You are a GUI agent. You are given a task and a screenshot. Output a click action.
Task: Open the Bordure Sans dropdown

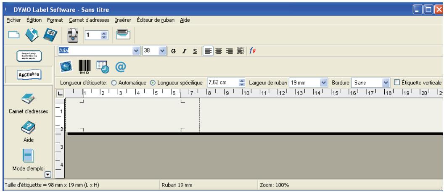point(386,83)
